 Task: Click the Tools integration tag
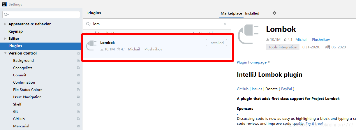(x=283, y=47)
